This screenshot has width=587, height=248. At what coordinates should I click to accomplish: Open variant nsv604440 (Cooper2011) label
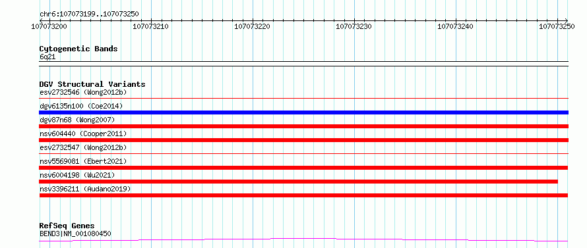pos(83,134)
